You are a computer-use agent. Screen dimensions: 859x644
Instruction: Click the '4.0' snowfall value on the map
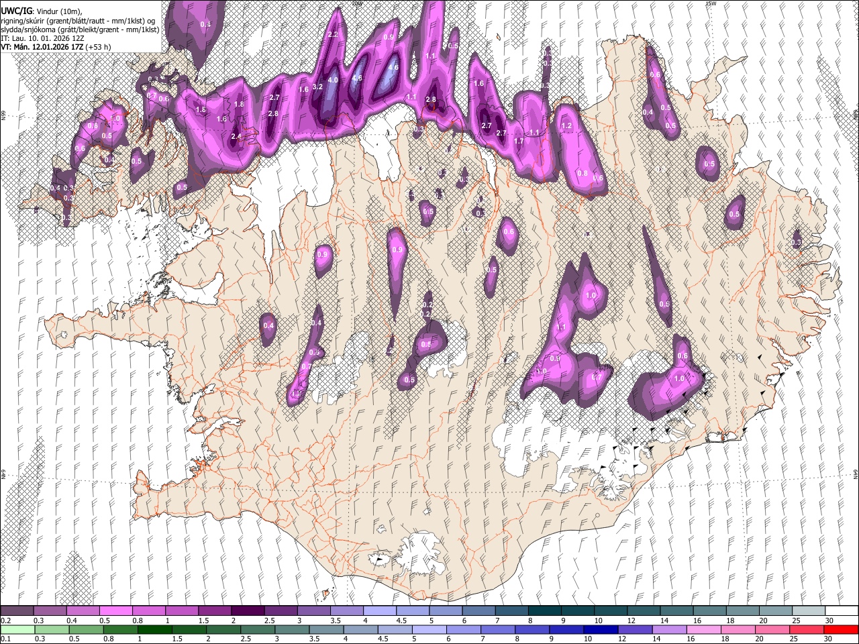[x=333, y=80]
